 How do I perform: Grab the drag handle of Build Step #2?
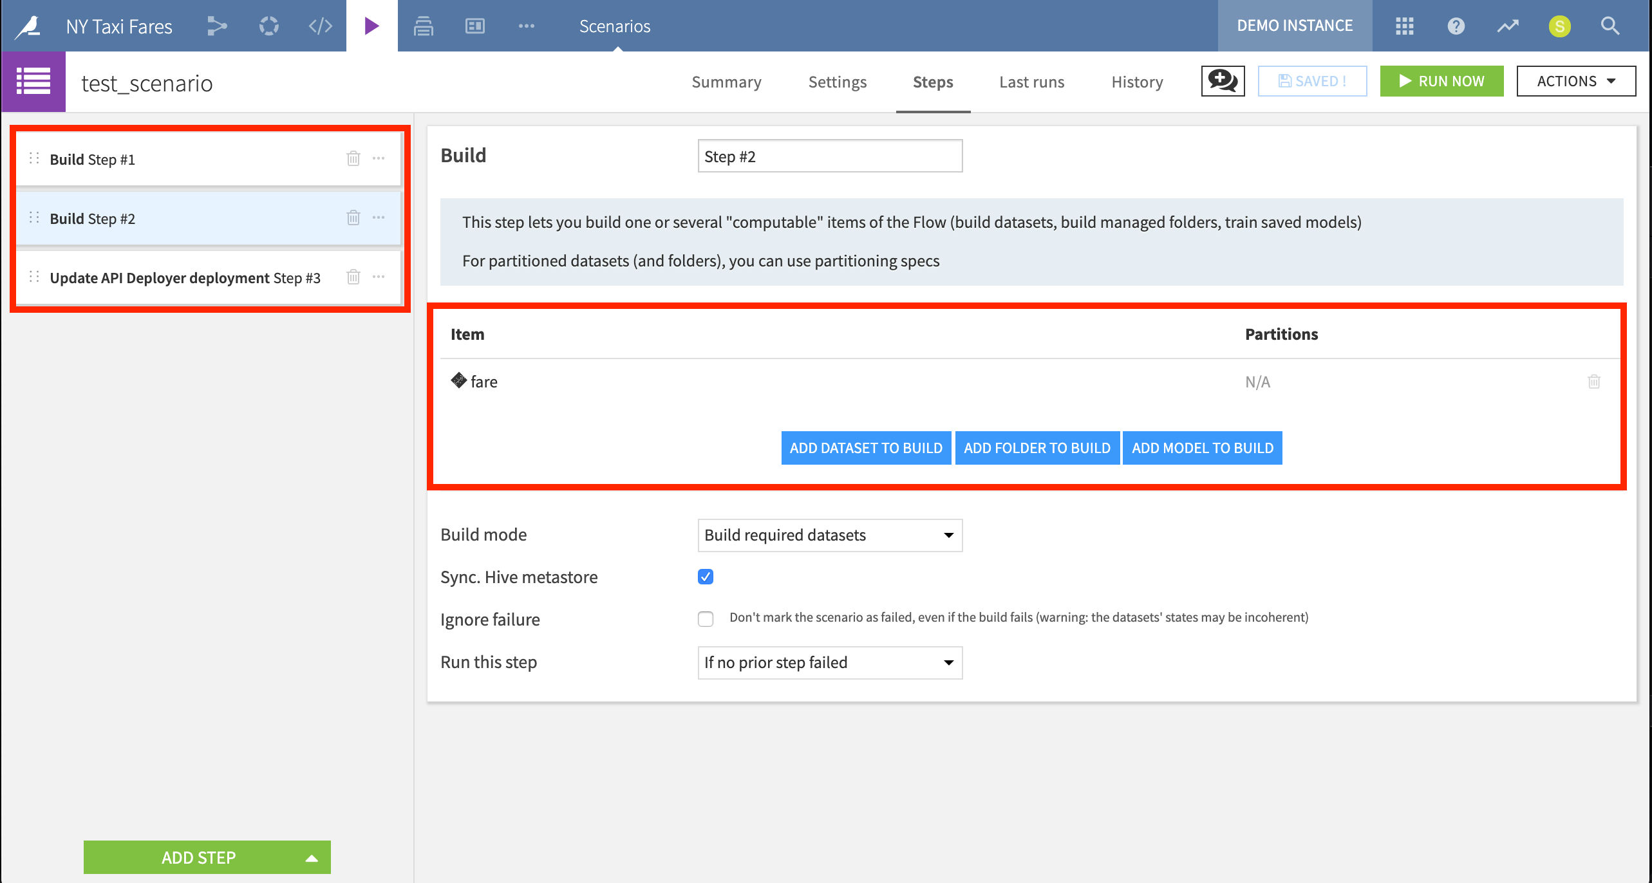34,218
